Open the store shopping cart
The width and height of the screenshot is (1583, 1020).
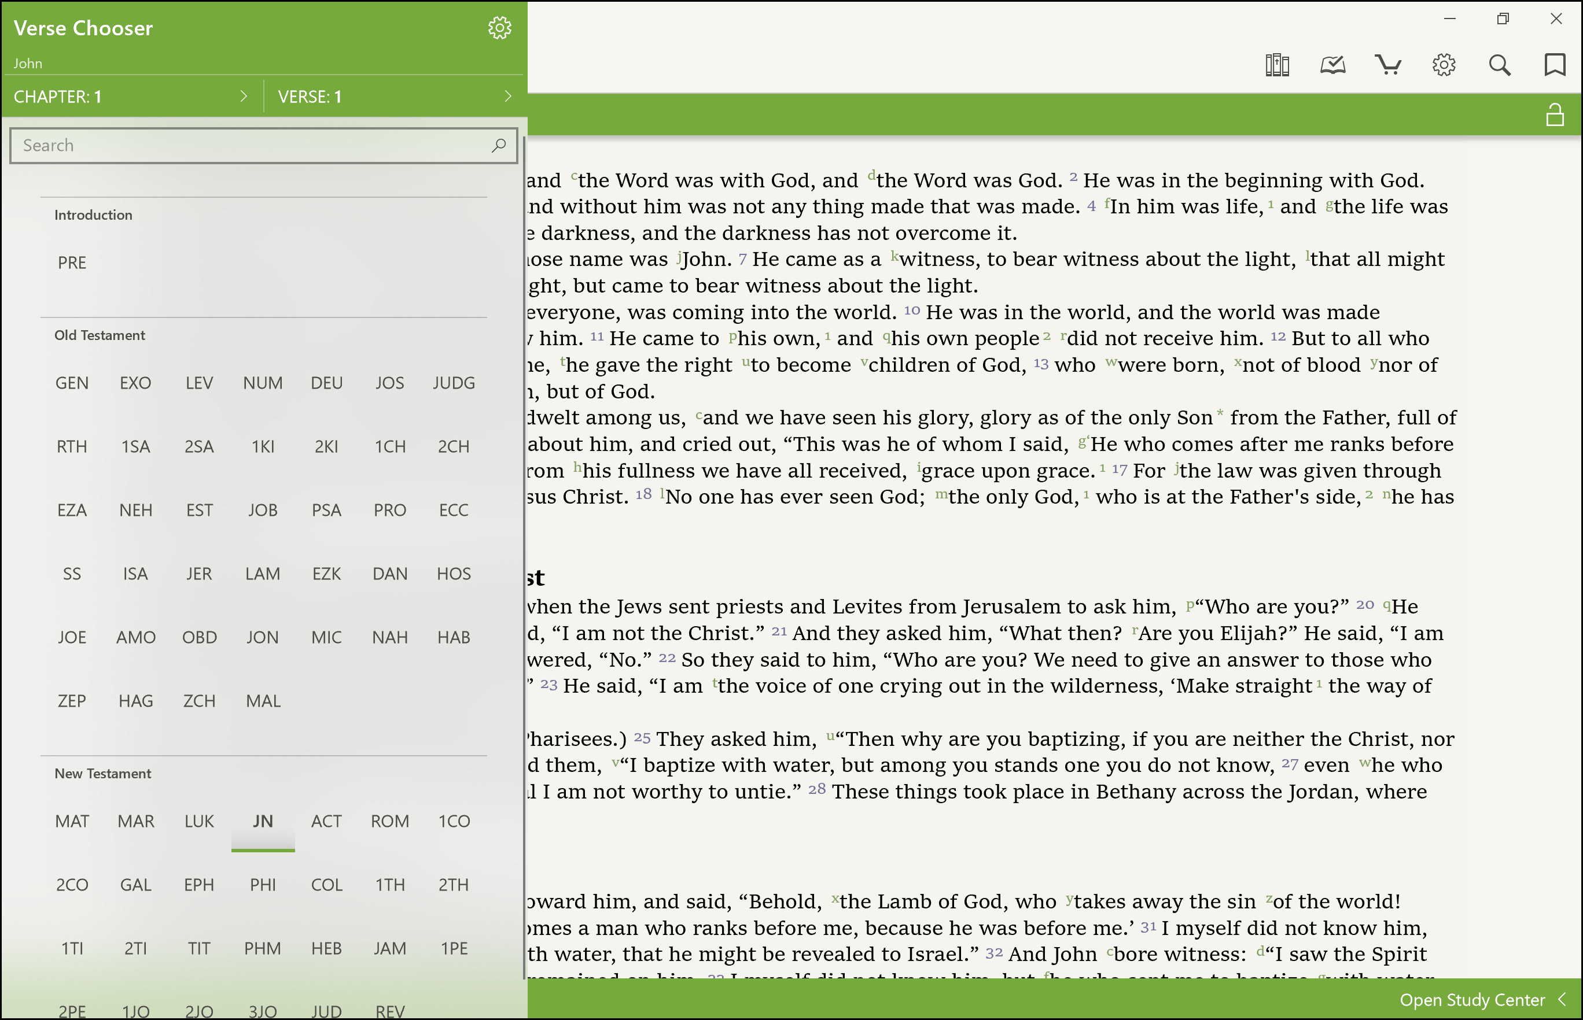click(x=1387, y=65)
